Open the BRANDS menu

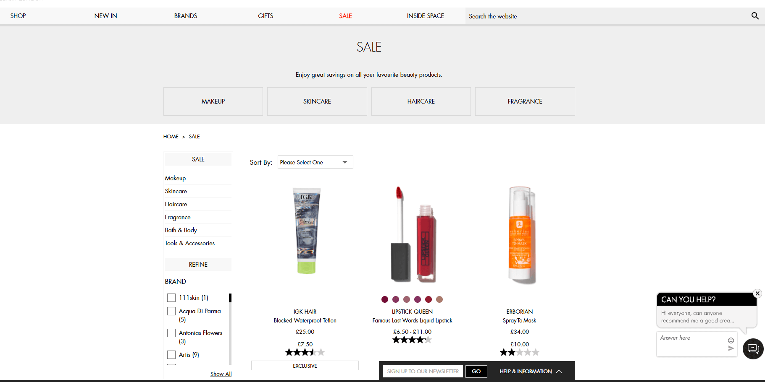pos(186,16)
